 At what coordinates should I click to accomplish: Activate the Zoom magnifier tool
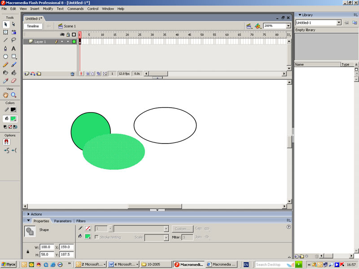tap(14, 95)
